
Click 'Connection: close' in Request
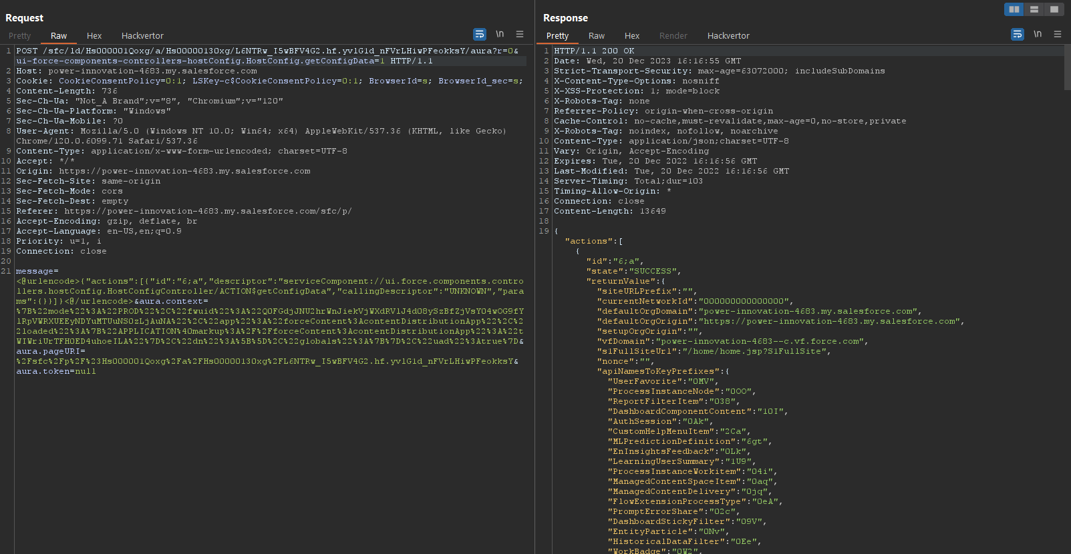[61, 251]
